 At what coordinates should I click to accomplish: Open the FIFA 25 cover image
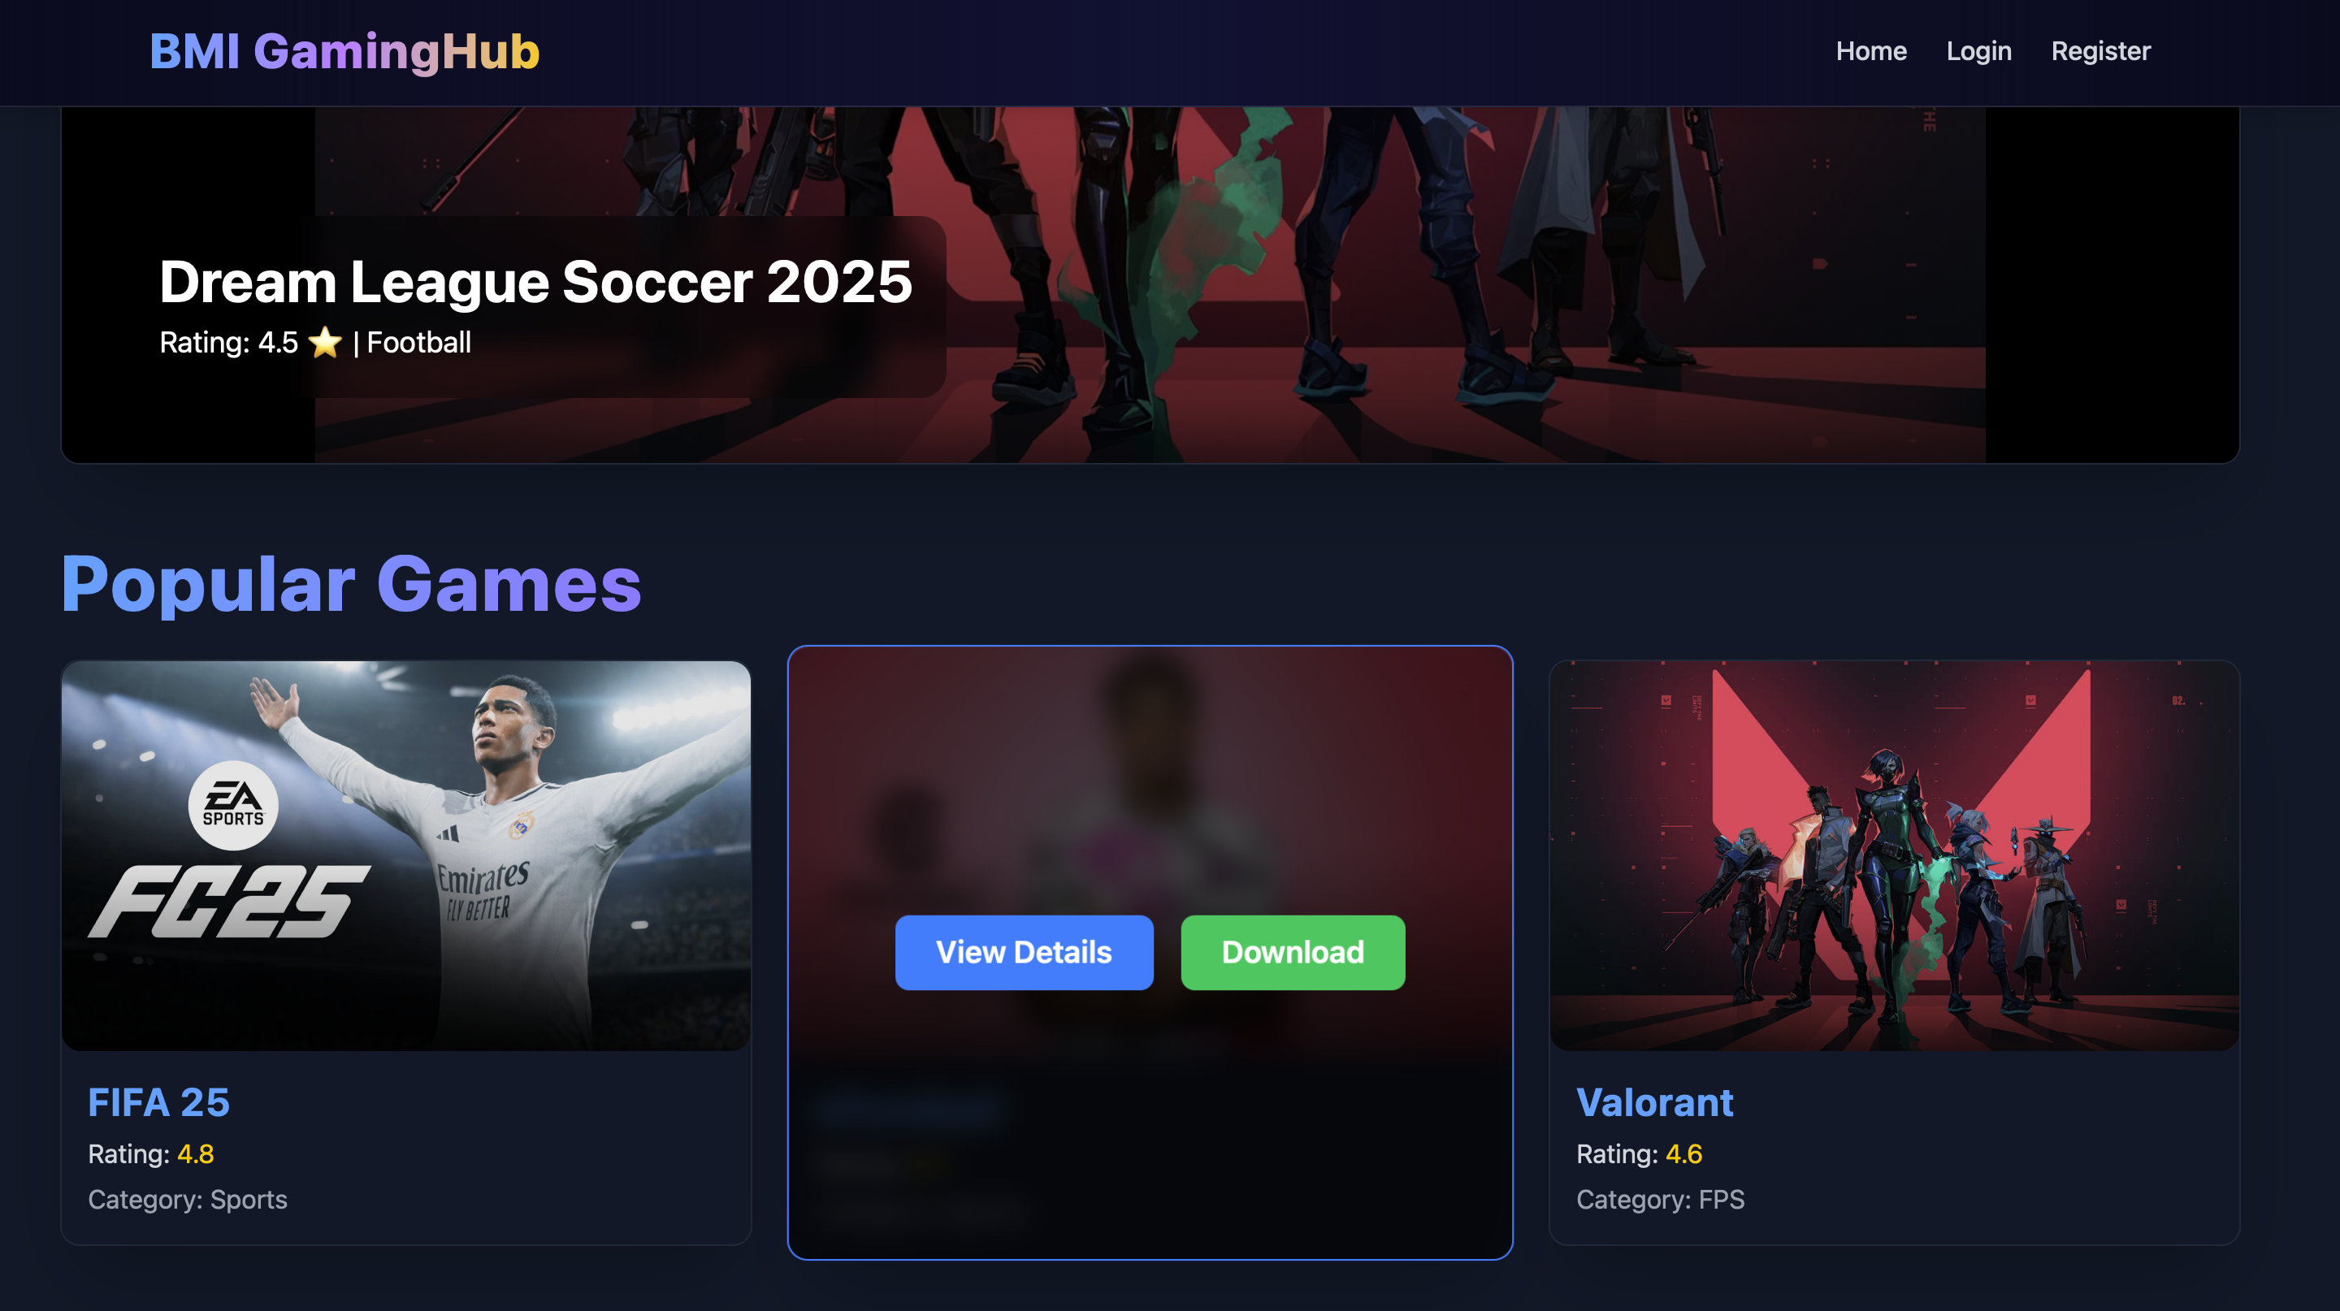click(406, 855)
